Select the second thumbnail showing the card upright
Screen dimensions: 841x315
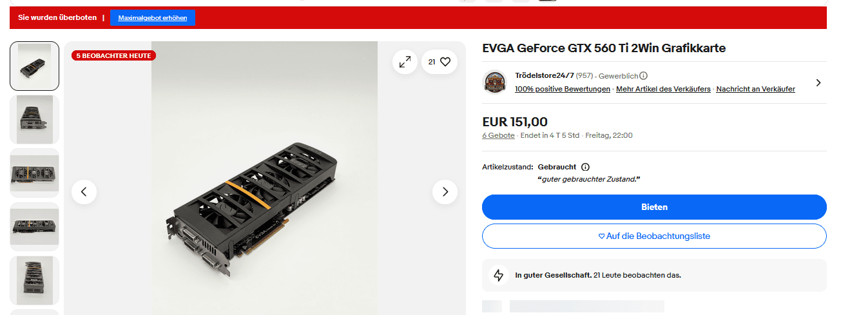click(x=35, y=120)
